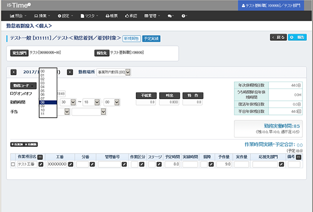Open the end hour dropdown showing 18
This screenshot has width=313, height=212.
point(91,102)
